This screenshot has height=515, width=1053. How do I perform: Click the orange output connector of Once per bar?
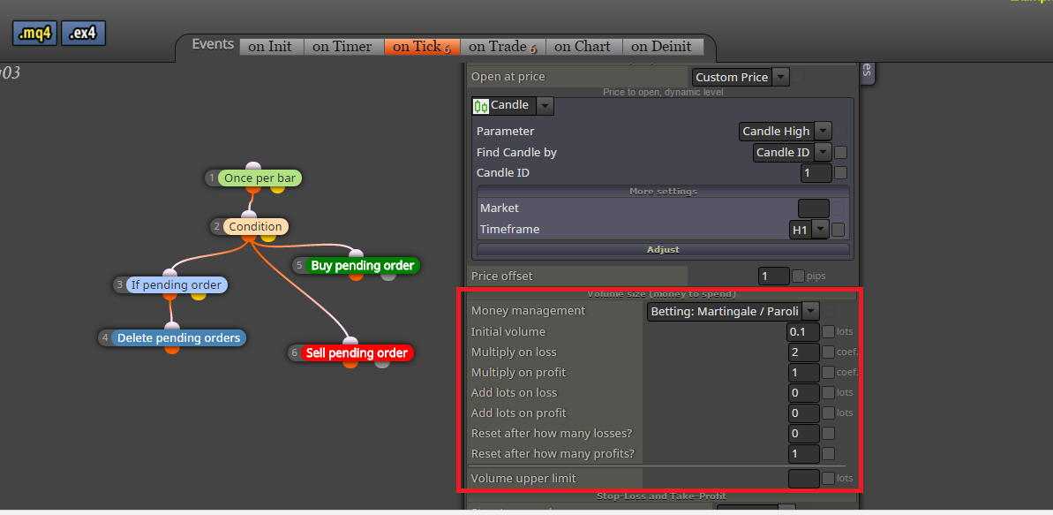pyautogui.click(x=252, y=190)
